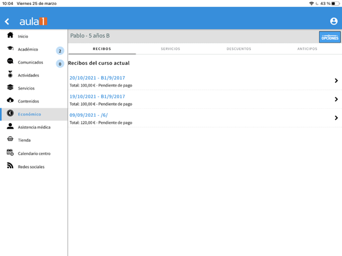
Task: Tap the back arrow in header
Action: coord(7,21)
